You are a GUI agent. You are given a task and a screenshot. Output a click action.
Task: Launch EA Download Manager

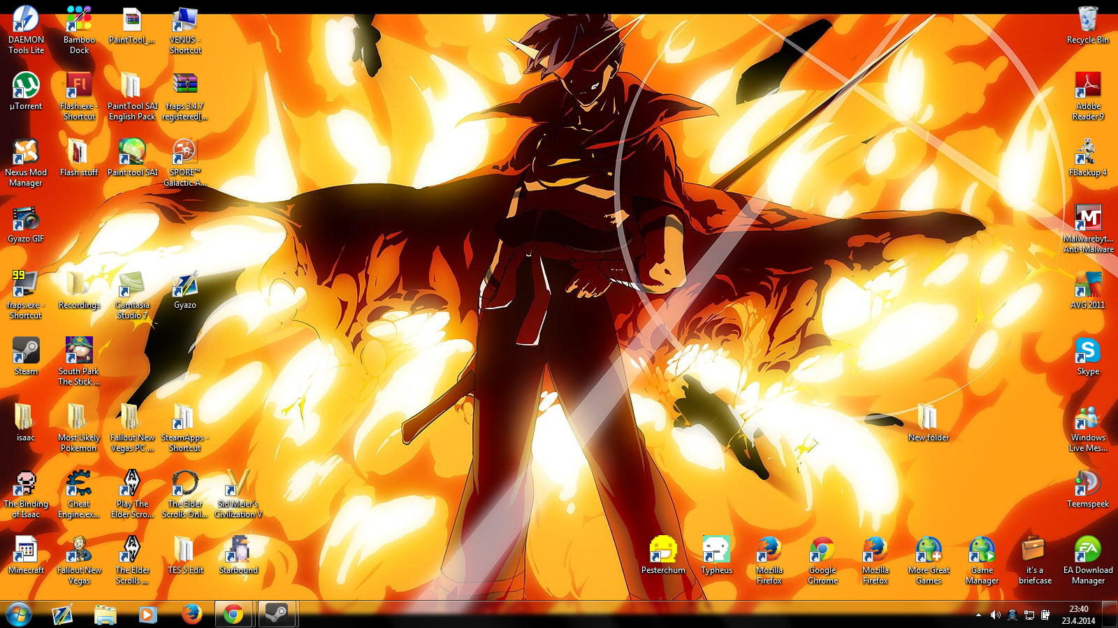pos(1088,561)
